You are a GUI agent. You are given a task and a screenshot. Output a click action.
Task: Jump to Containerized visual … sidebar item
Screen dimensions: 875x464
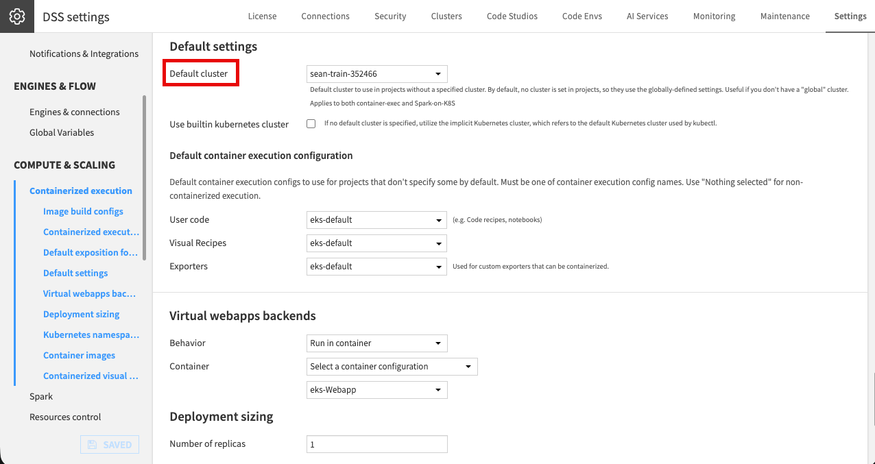pos(91,376)
